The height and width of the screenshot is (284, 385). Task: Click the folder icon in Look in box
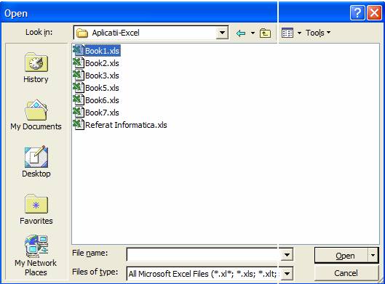click(x=82, y=33)
